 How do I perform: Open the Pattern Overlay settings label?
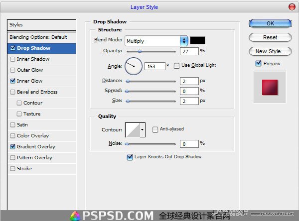pos(34,158)
